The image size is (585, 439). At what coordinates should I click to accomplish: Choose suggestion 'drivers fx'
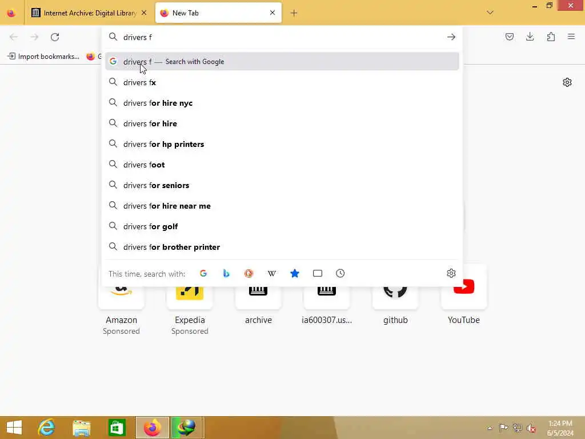click(x=282, y=82)
